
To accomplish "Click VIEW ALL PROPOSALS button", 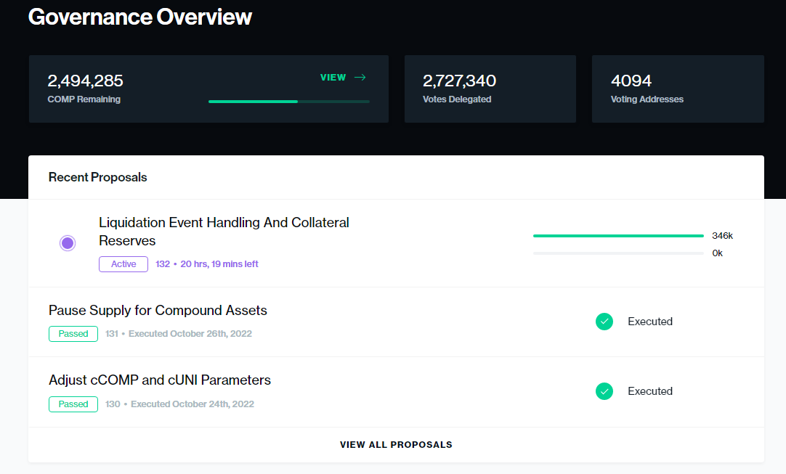I will coord(396,444).
